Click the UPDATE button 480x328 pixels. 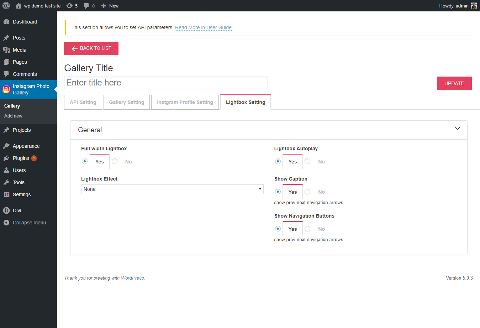click(454, 83)
